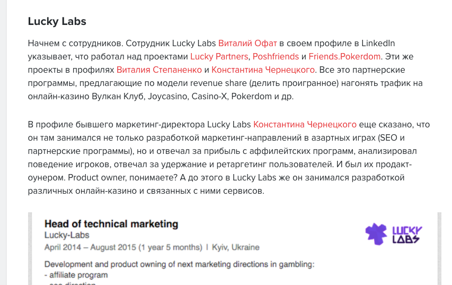This screenshot has width=452, height=285.
Task: Click the Виталия Степаненко link
Action: (159, 70)
